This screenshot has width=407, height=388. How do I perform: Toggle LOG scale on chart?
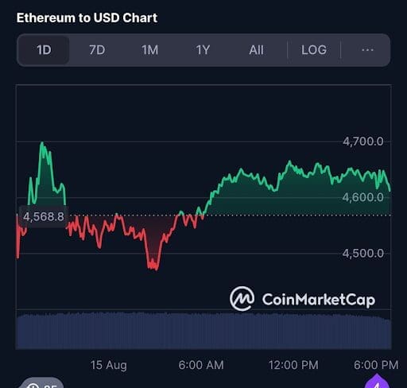[314, 50]
